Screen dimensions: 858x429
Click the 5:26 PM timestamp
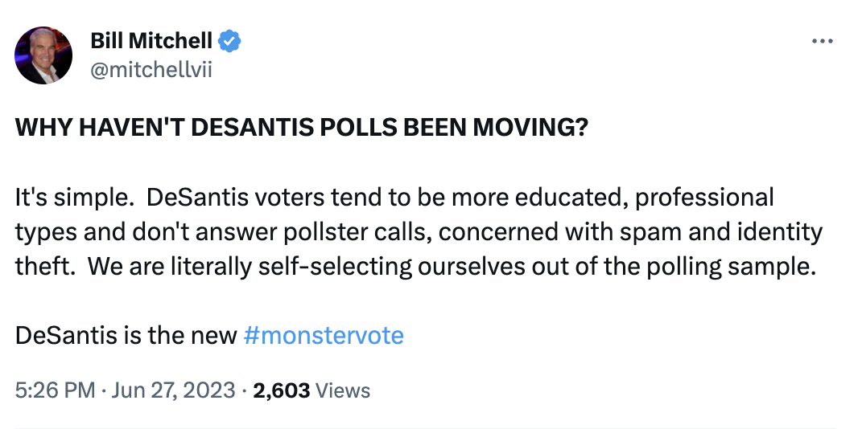point(56,390)
